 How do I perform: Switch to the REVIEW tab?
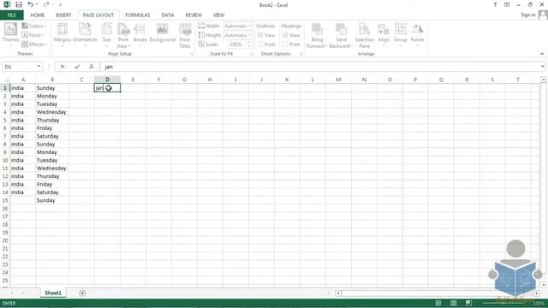tap(194, 15)
